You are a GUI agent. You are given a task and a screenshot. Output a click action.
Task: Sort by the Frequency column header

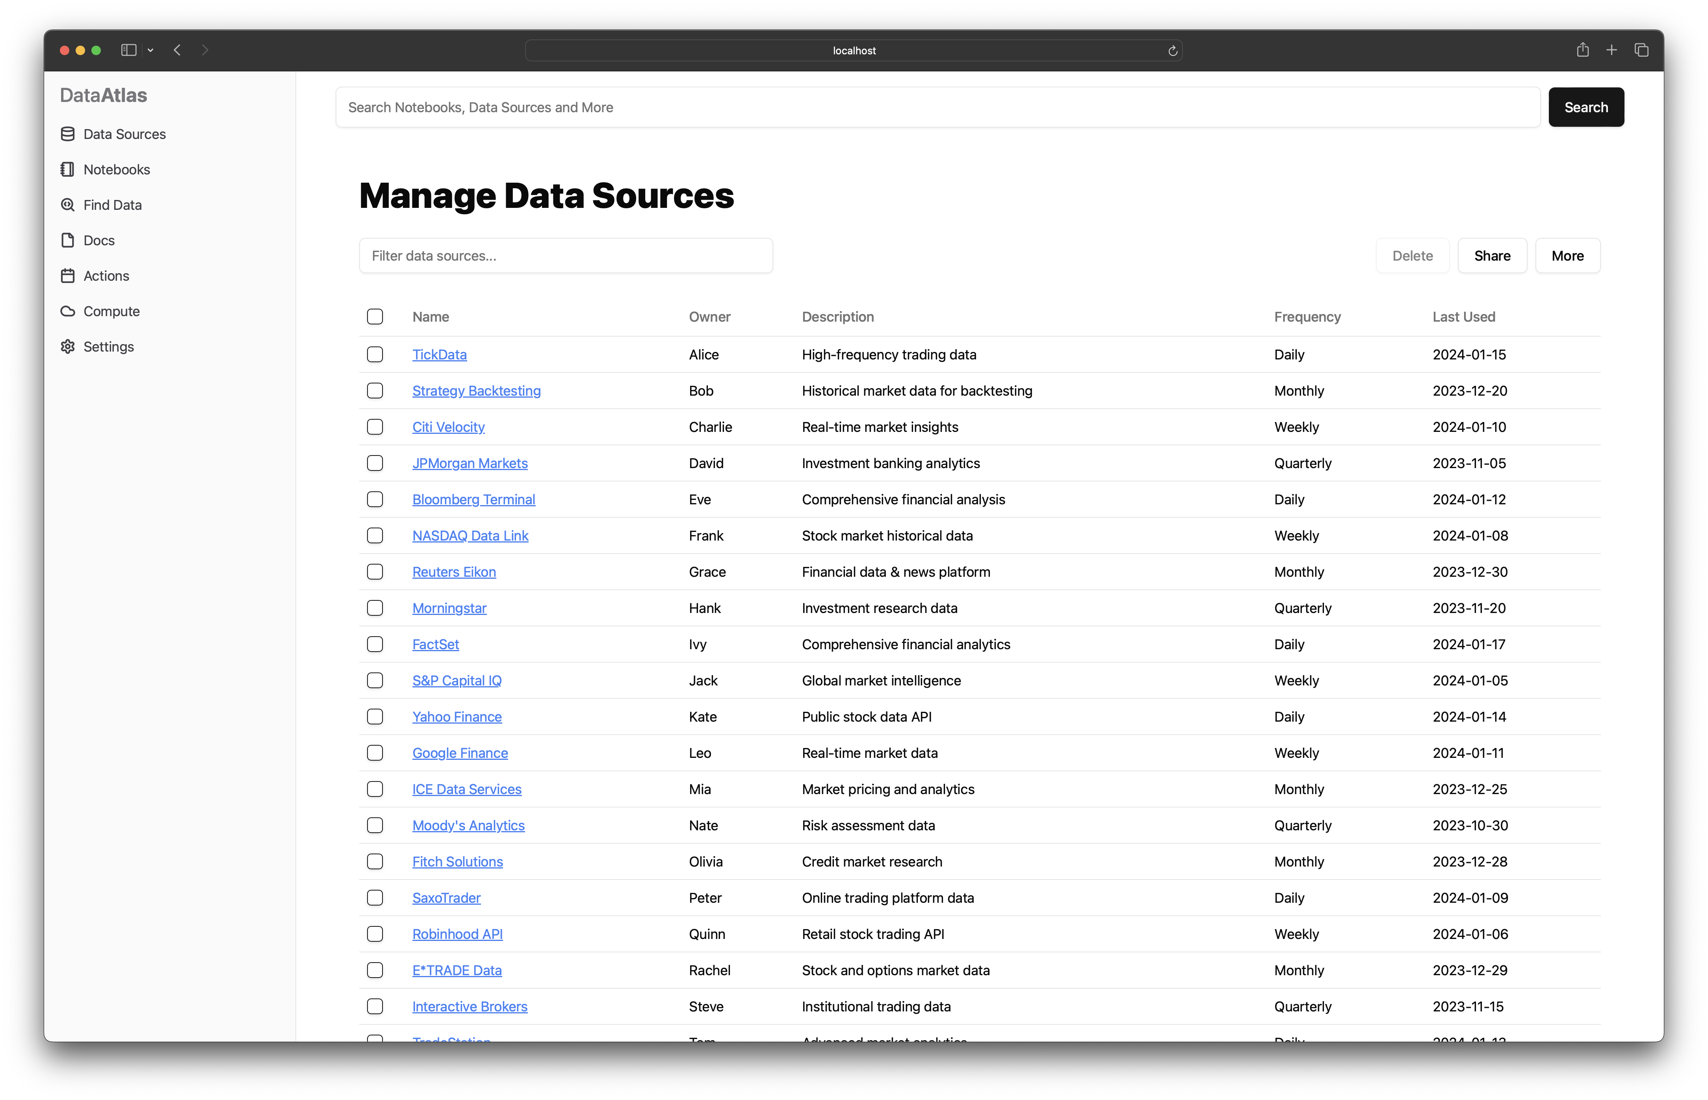[x=1306, y=317]
